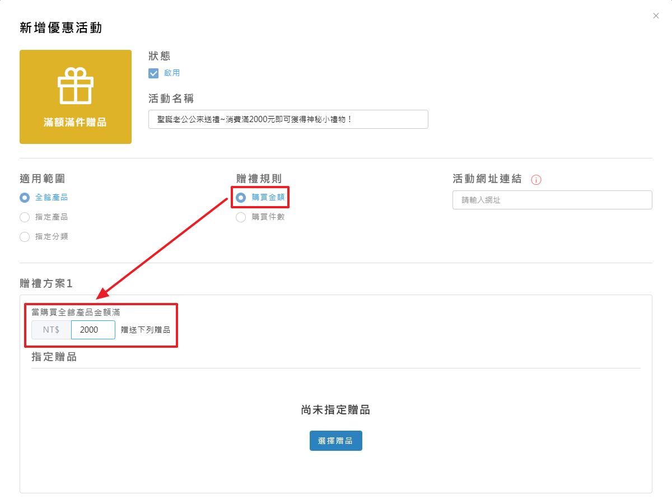Select the 指定產品 radio option
672x504 pixels.
[x=25, y=217]
